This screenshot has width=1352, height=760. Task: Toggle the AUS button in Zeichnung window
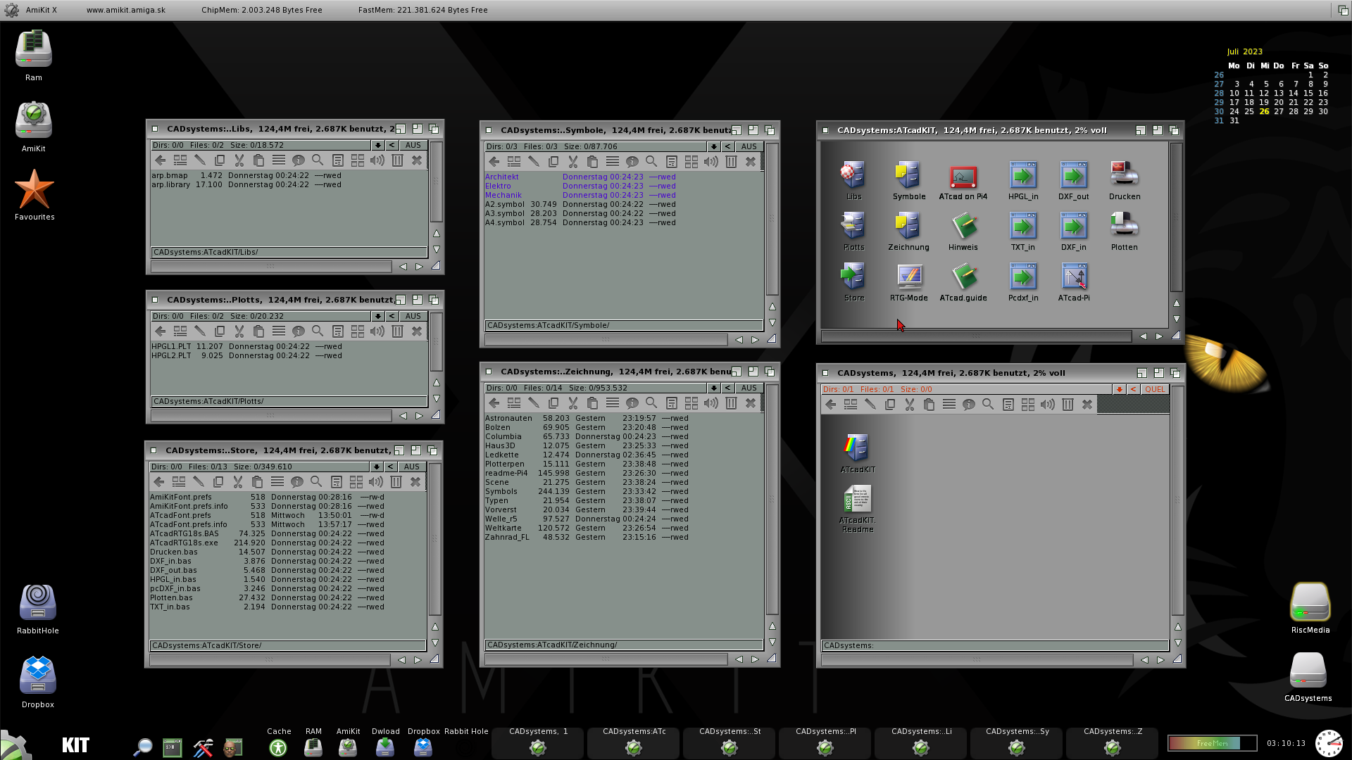click(x=749, y=388)
